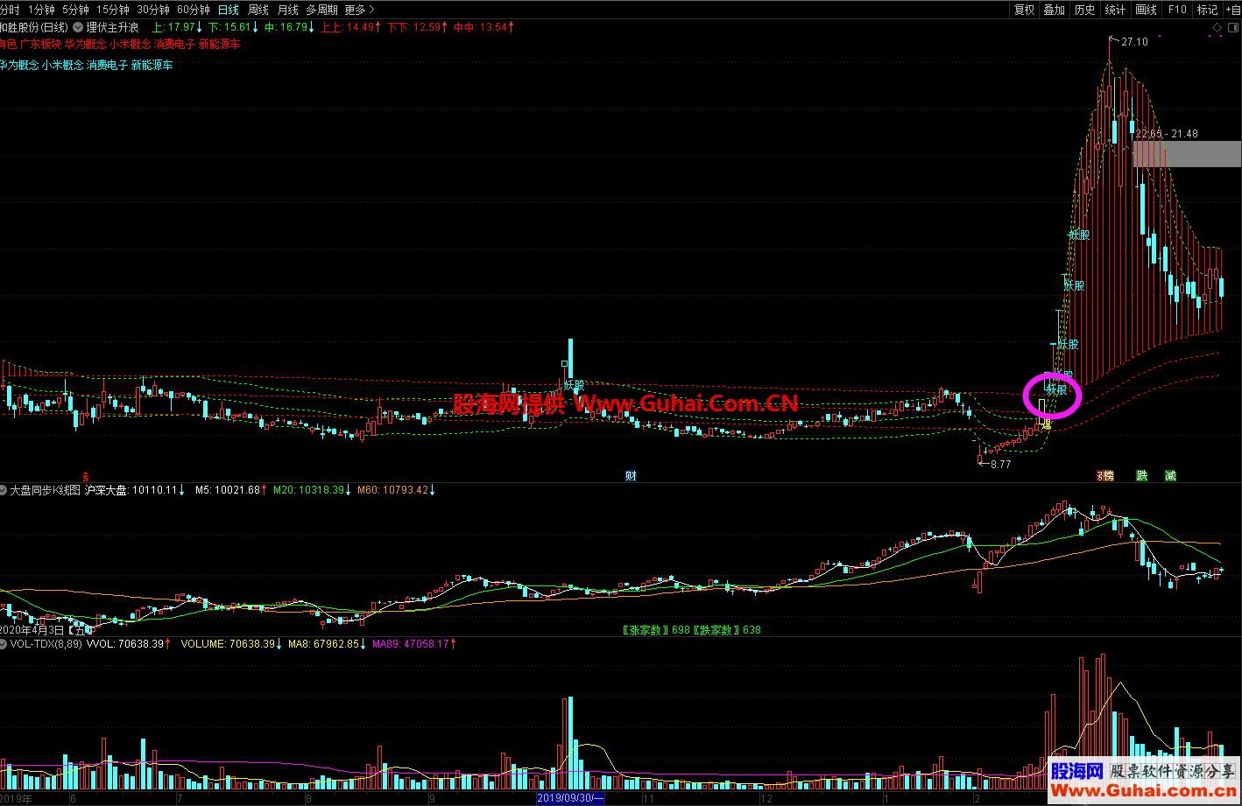Click the 跌 marker below the price chart
Image resolution: width=1242 pixels, height=806 pixels.
pyautogui.click(x=1142, y=475)
